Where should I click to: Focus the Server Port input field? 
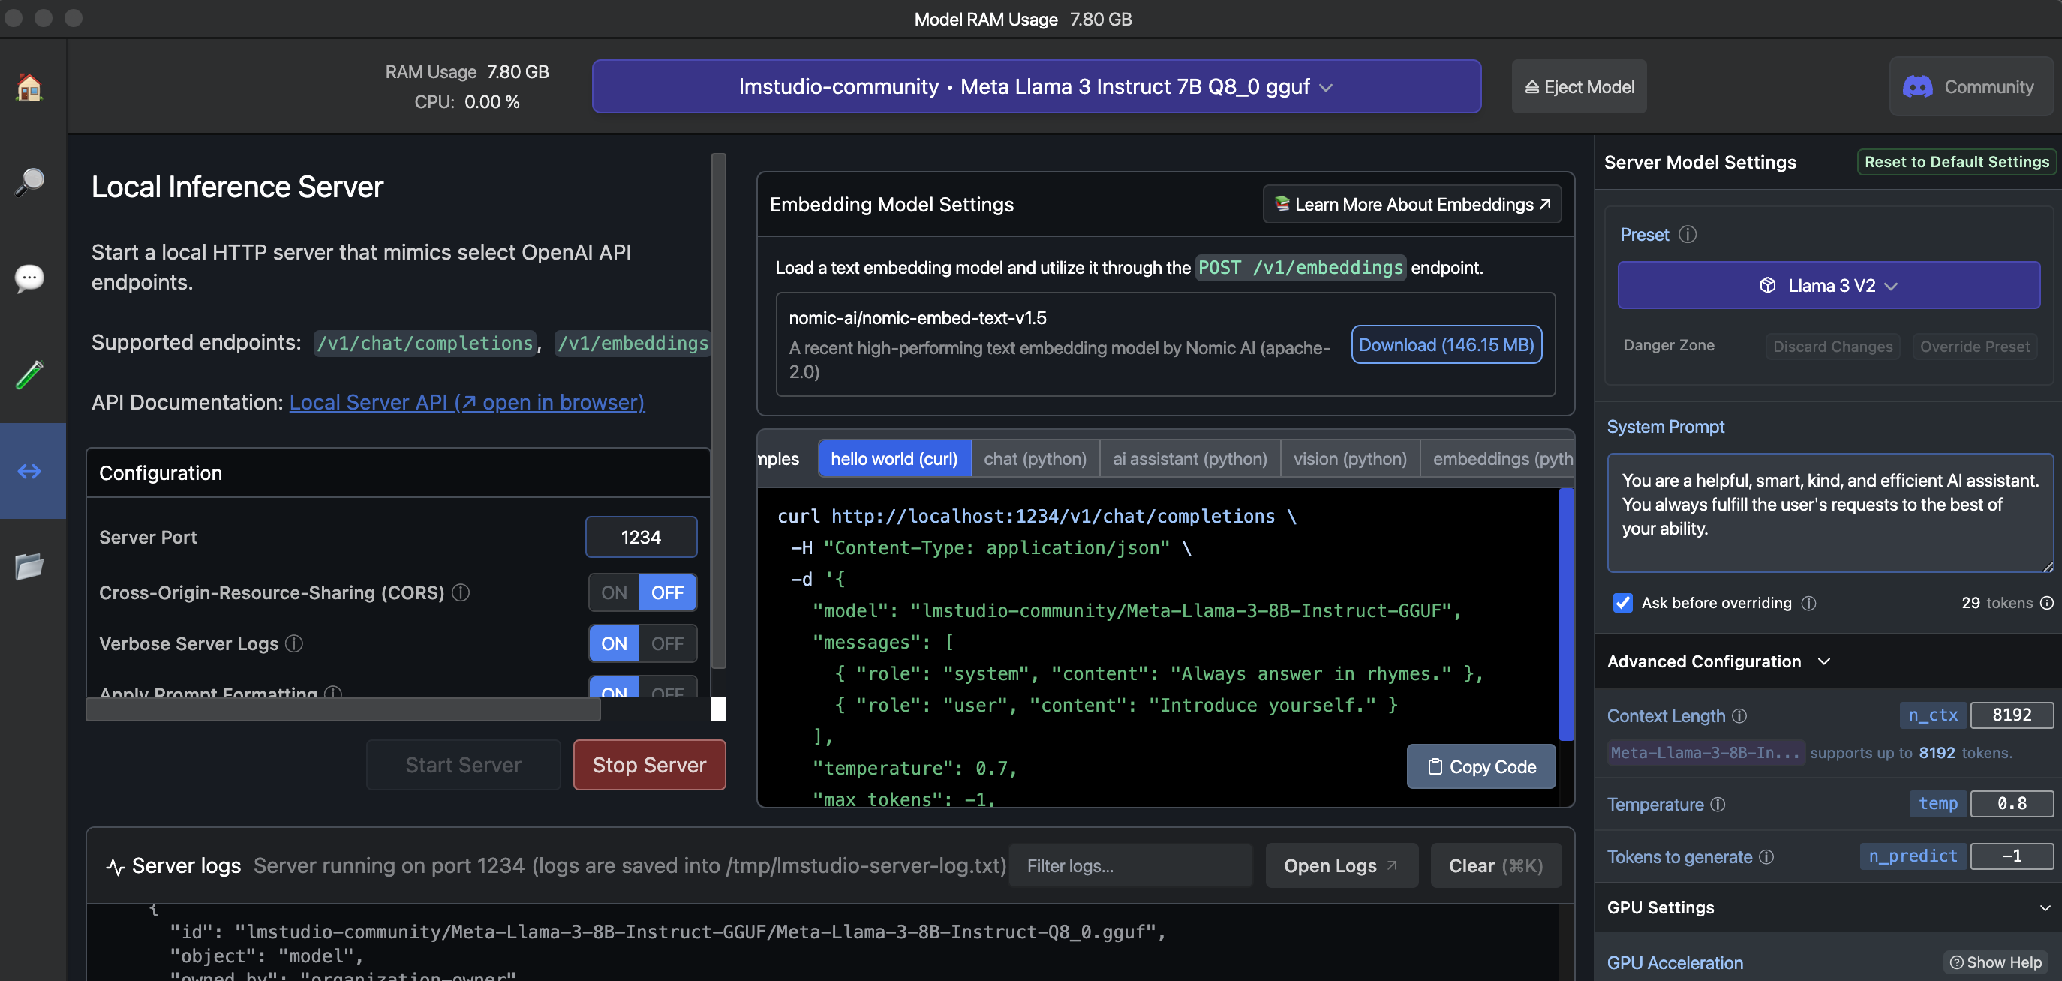click(641, 537)
